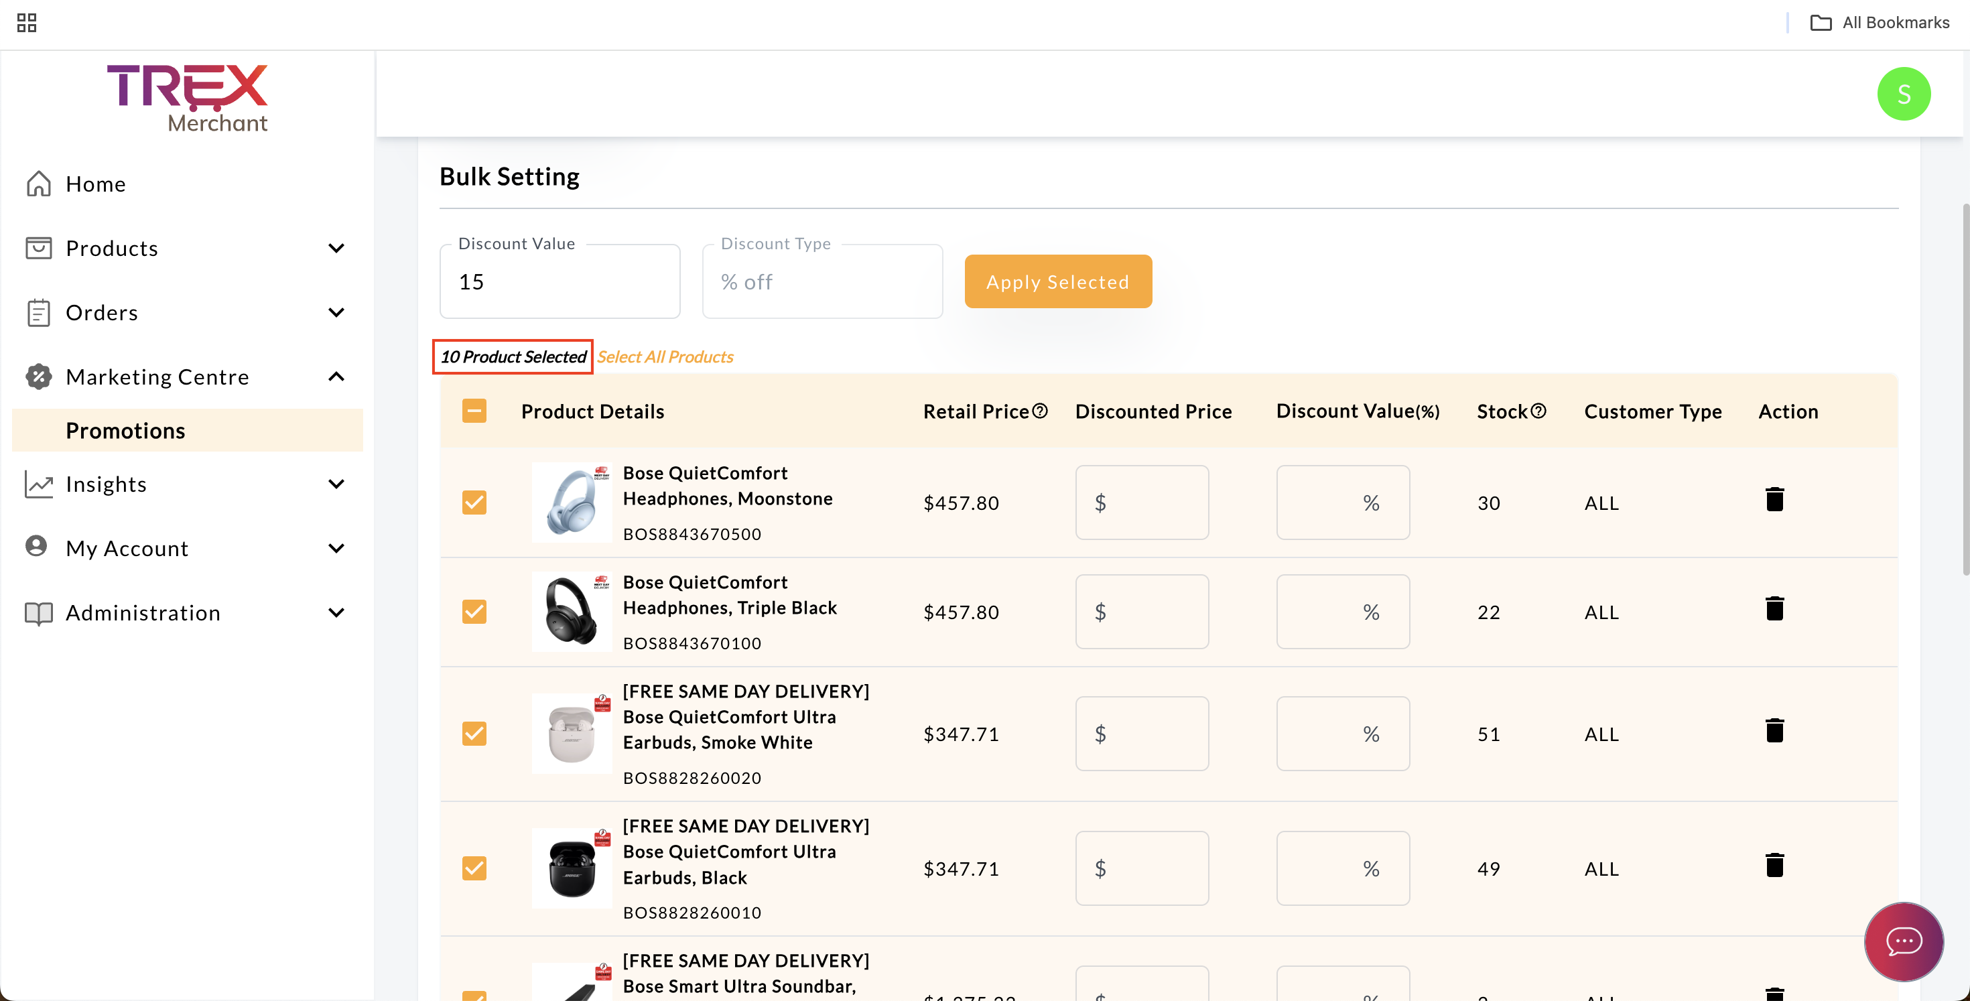1970x1001 pixels.
Task: Uncheck Bose QuietComfort Headphones Triple Black
Action: (x=474, y=612)
